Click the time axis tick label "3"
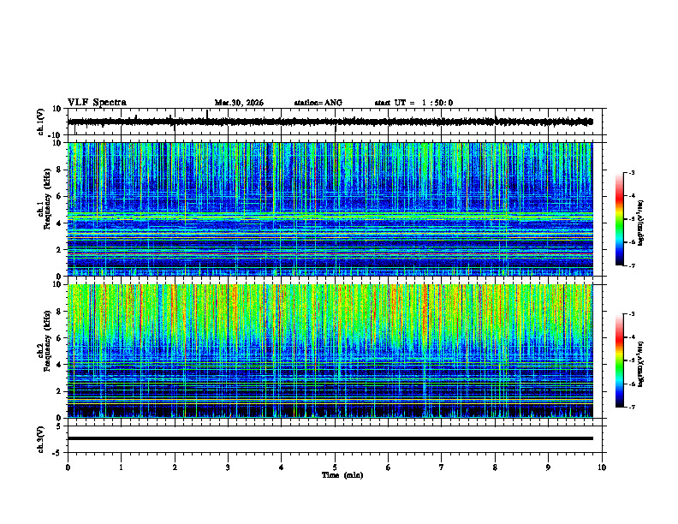The image size is (678, 524). [x=228, y=467]
